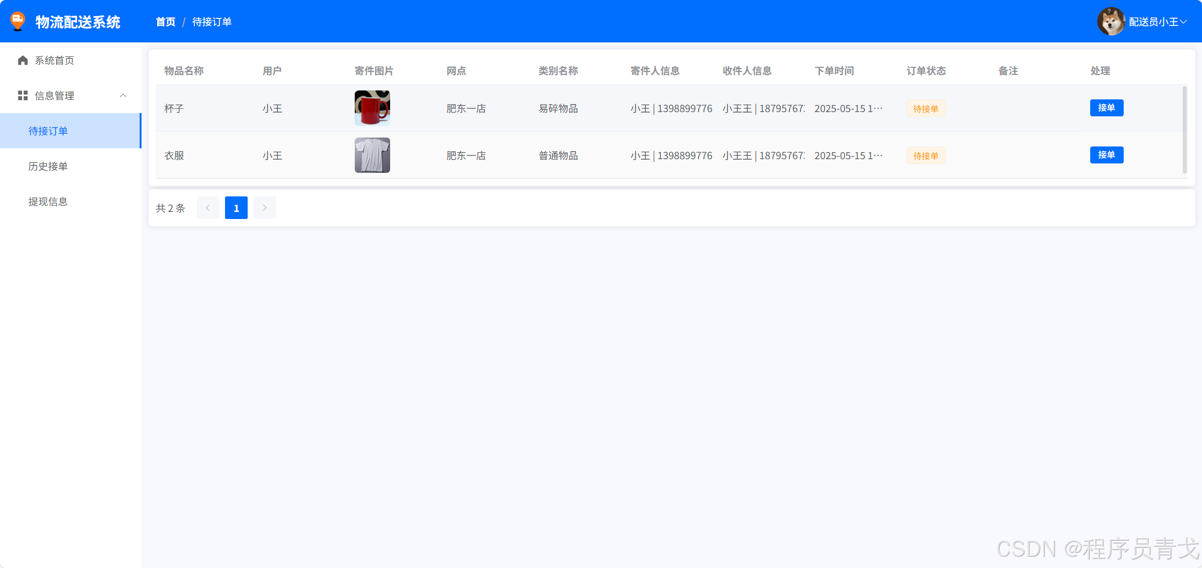Open the 提现信息 sidebar menu item
The width and height of the screenshot is (1202, 568).
click(x=48, y=202)
